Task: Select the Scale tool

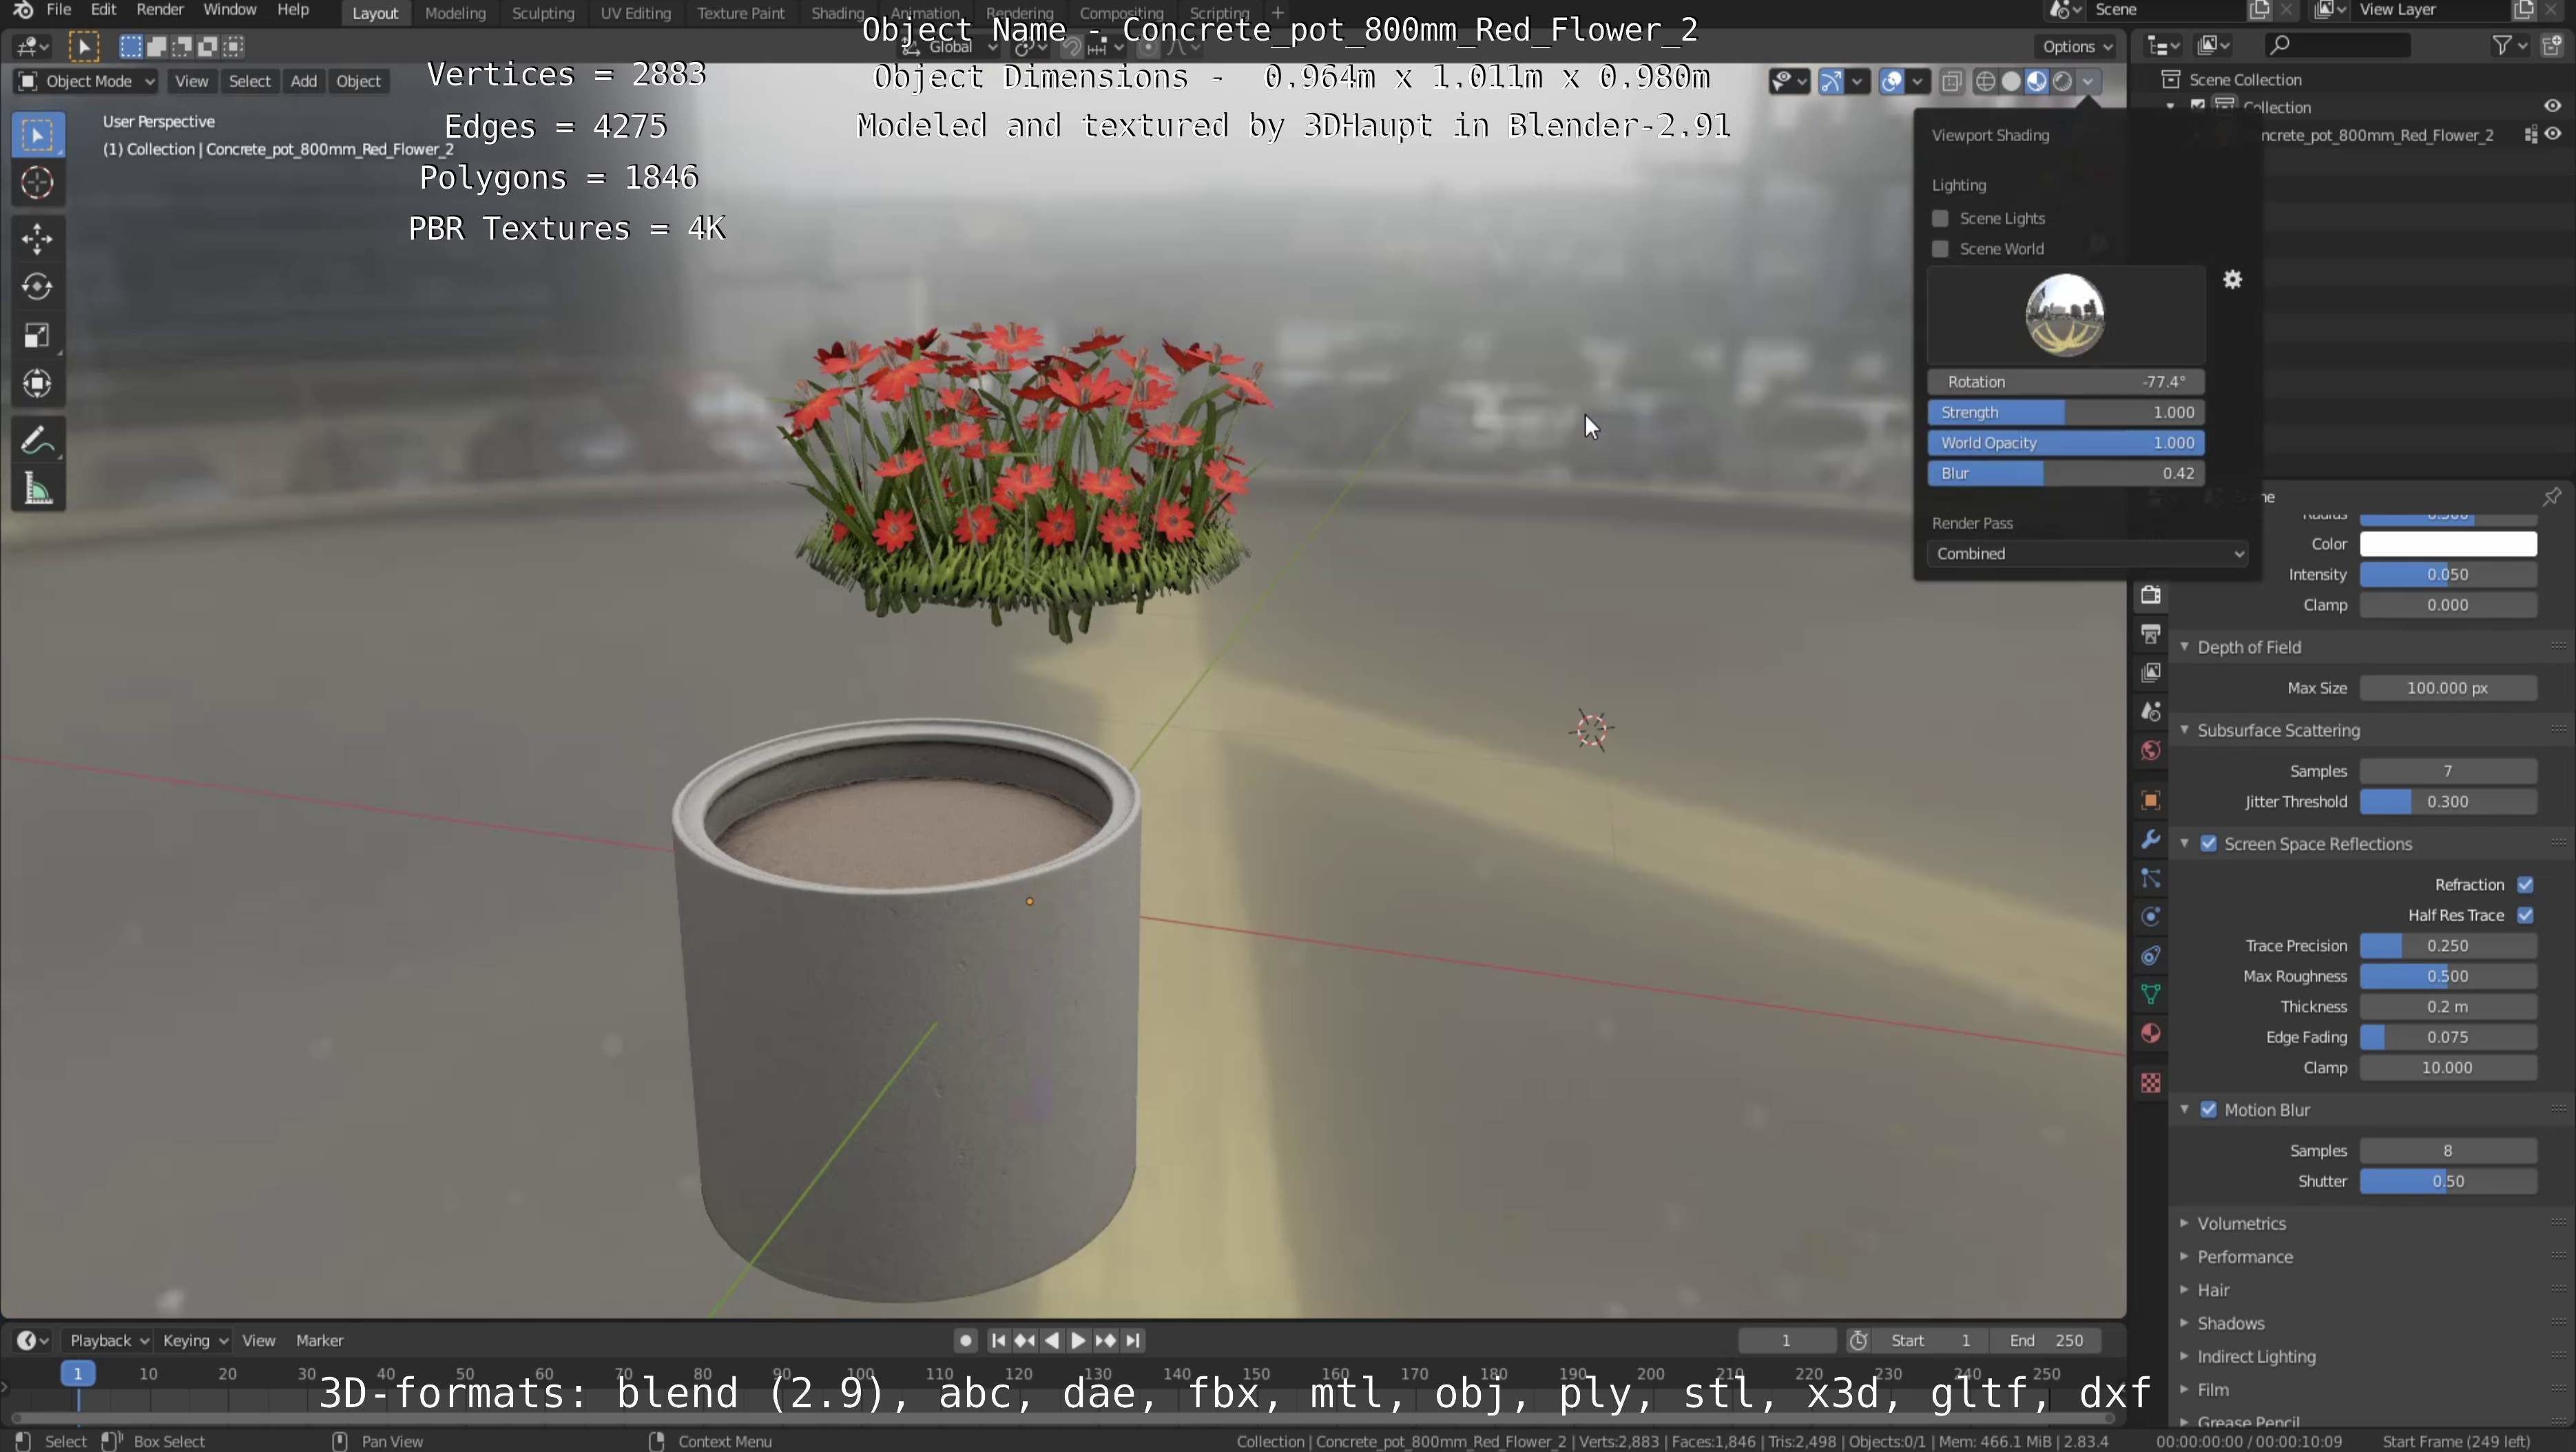Action: tap(37, 335)
